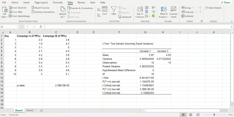Click the Data Analysis button
Screen dimensions: 234x117
point(213,8)
